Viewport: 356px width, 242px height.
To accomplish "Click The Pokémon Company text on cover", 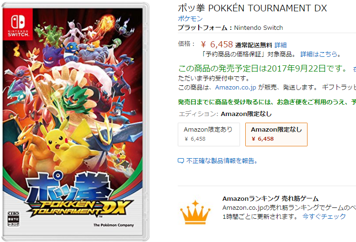I will [114, 225].
